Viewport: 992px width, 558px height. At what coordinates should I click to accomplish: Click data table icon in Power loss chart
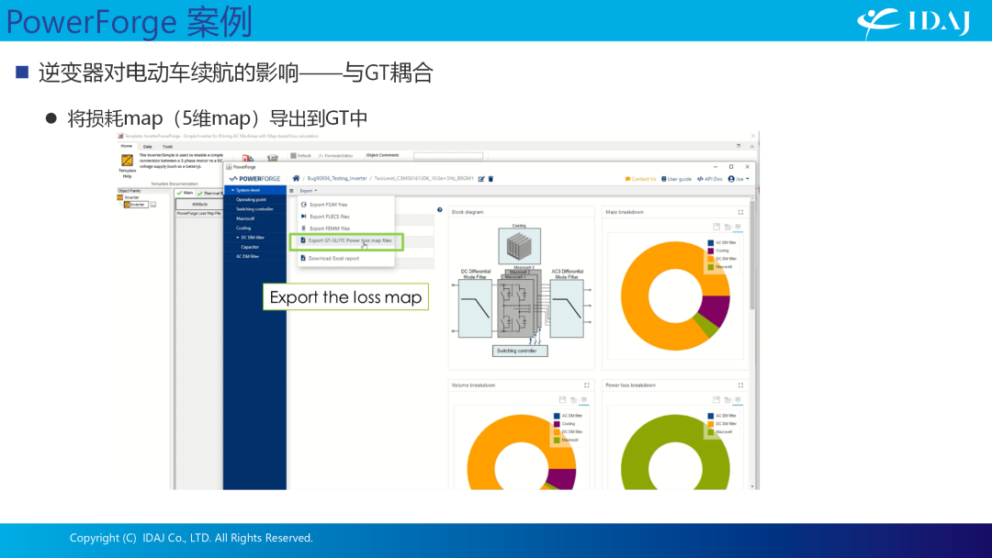click(727, 400)
